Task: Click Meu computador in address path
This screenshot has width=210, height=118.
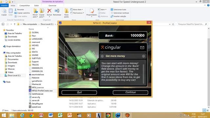Action: coord(30,24)
